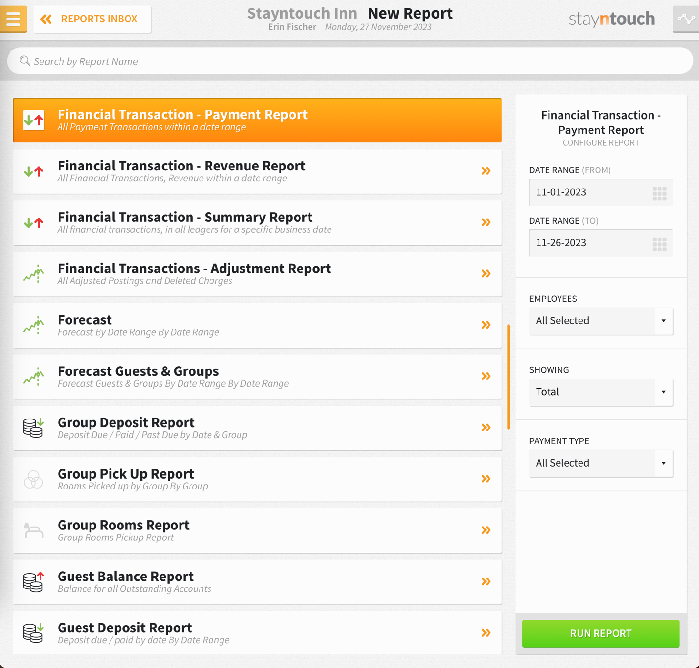Viewport: 699px width, 668px height.
Task: Expand Financial Transactions - Adjustment Report chevron
Action: pyautogui.click(x=486, y=274)
